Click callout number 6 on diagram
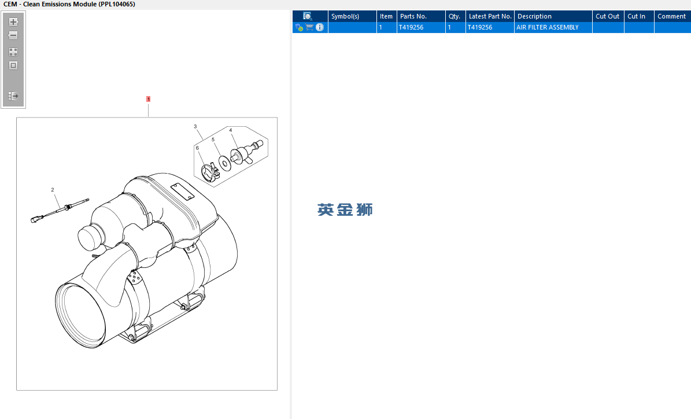 [197, 148]
